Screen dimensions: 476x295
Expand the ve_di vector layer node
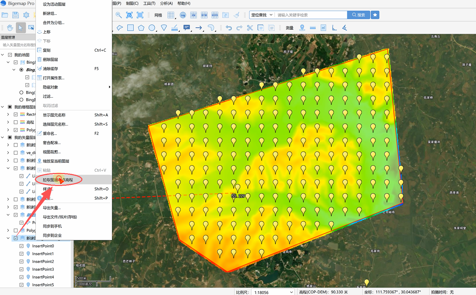pyautogui.click(x=8, y=152)
